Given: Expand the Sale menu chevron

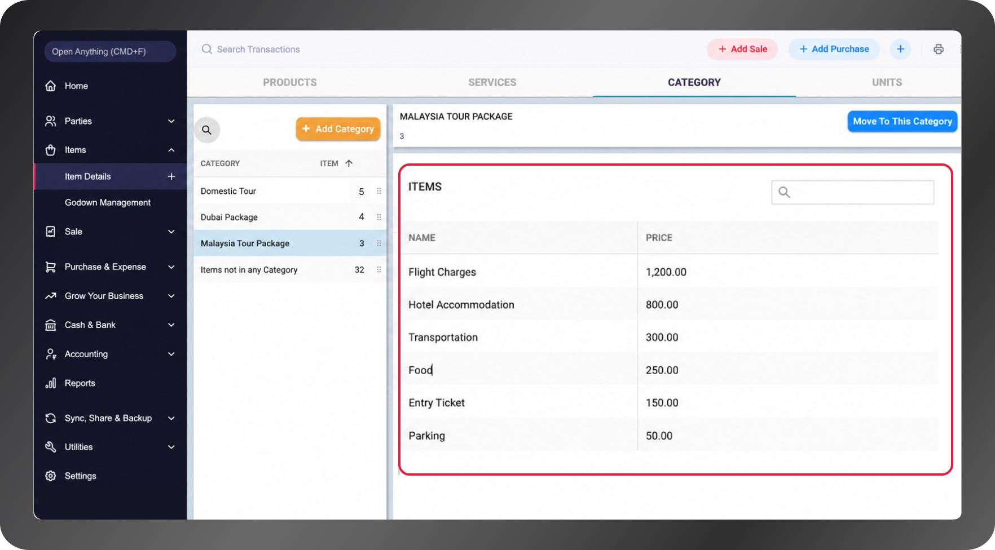Looking at the screenshot, I should (x=171, y=232).
